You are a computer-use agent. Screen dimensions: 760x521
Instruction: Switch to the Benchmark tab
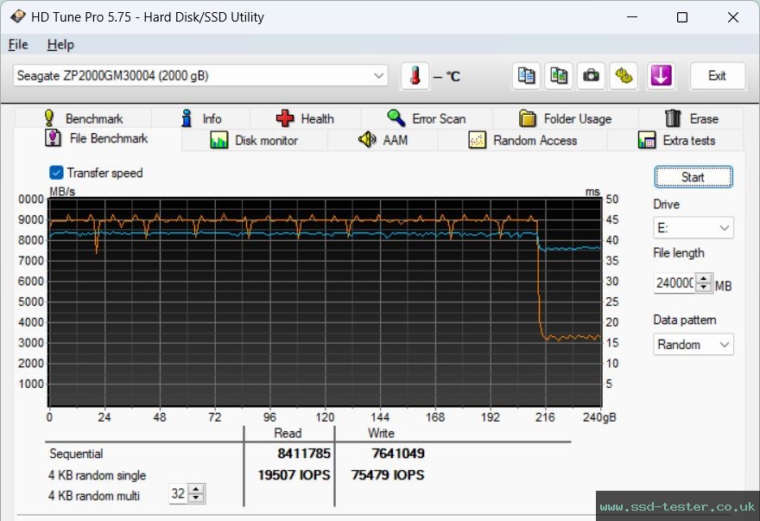point(84,118)
